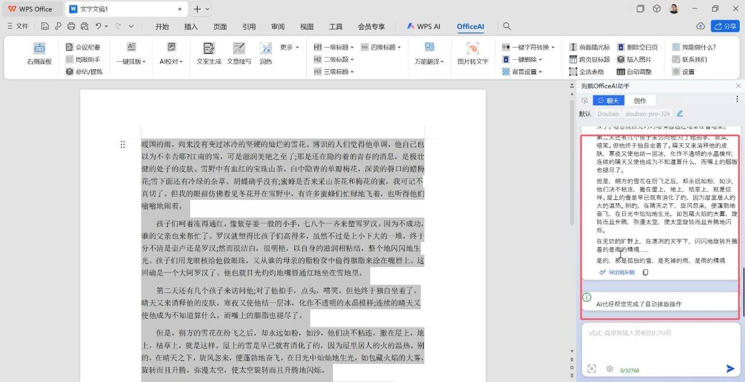Expand the 一键排版 dropdown
The image size is (745, 382).
point(131,61)
